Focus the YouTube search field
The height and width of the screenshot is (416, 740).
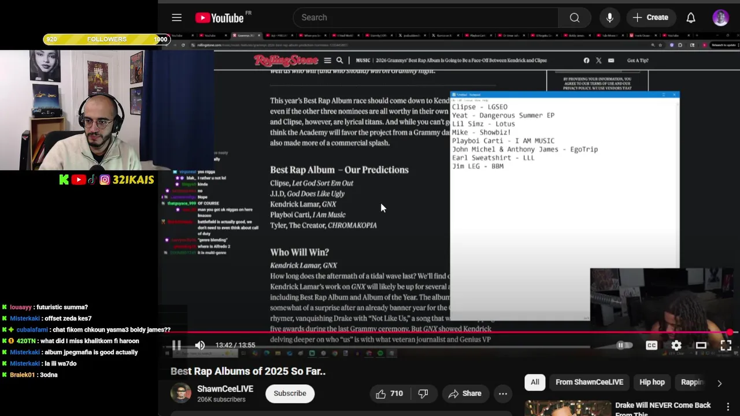(x=426, y=17)
